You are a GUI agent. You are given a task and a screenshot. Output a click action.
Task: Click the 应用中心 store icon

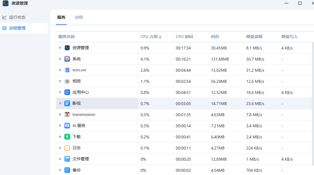67,92
